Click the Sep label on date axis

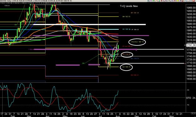(136, 116)
